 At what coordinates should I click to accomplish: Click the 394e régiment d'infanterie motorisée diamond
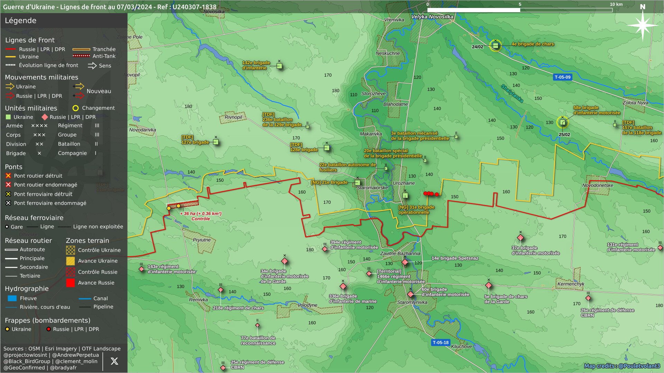pos(325,249)
